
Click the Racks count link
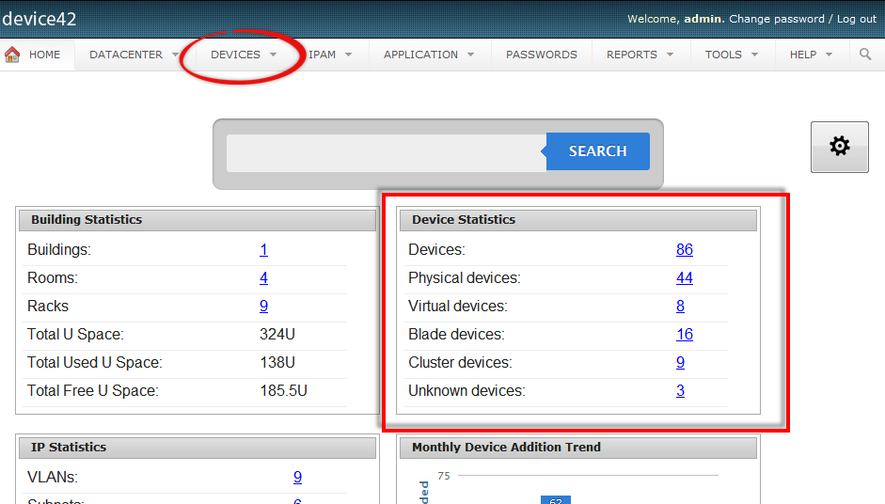click(263, 307)
